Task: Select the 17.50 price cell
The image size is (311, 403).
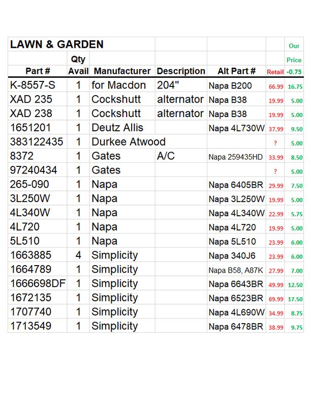Action: [295, 299]
